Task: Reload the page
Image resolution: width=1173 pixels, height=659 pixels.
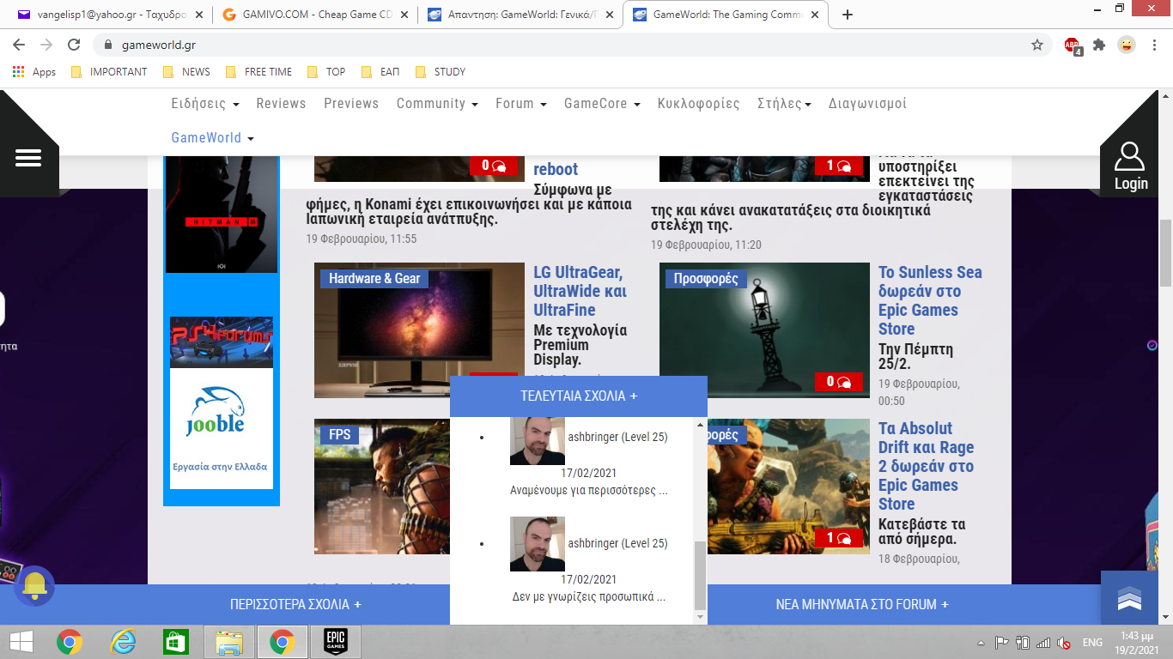Action: (74, 45)
